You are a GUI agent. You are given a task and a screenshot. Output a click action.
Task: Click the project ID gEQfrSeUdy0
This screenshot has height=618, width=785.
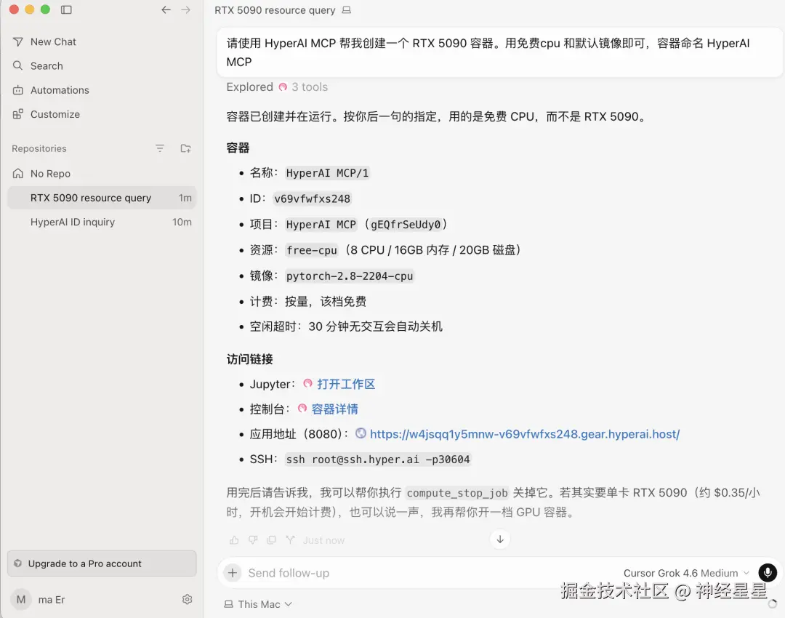(x=406, y=225)
